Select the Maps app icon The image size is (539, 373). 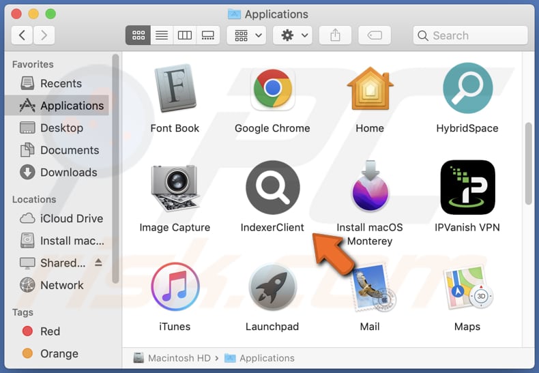467,288
